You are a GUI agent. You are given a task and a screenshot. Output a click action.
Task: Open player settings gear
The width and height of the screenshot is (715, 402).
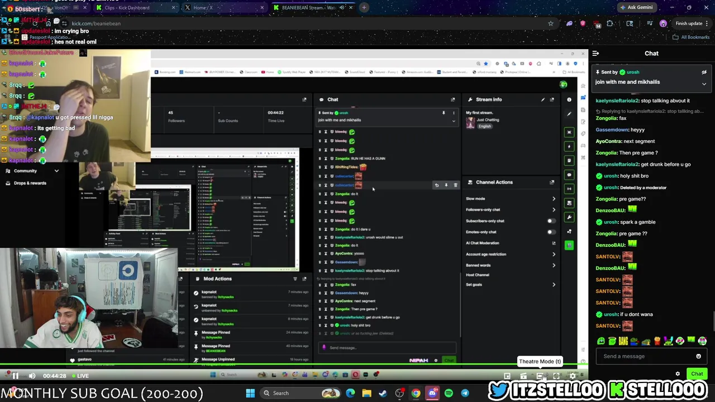(x=573, y=376)
